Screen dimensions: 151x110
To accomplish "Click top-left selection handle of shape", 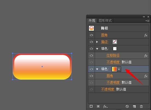I will coord(13,53).
